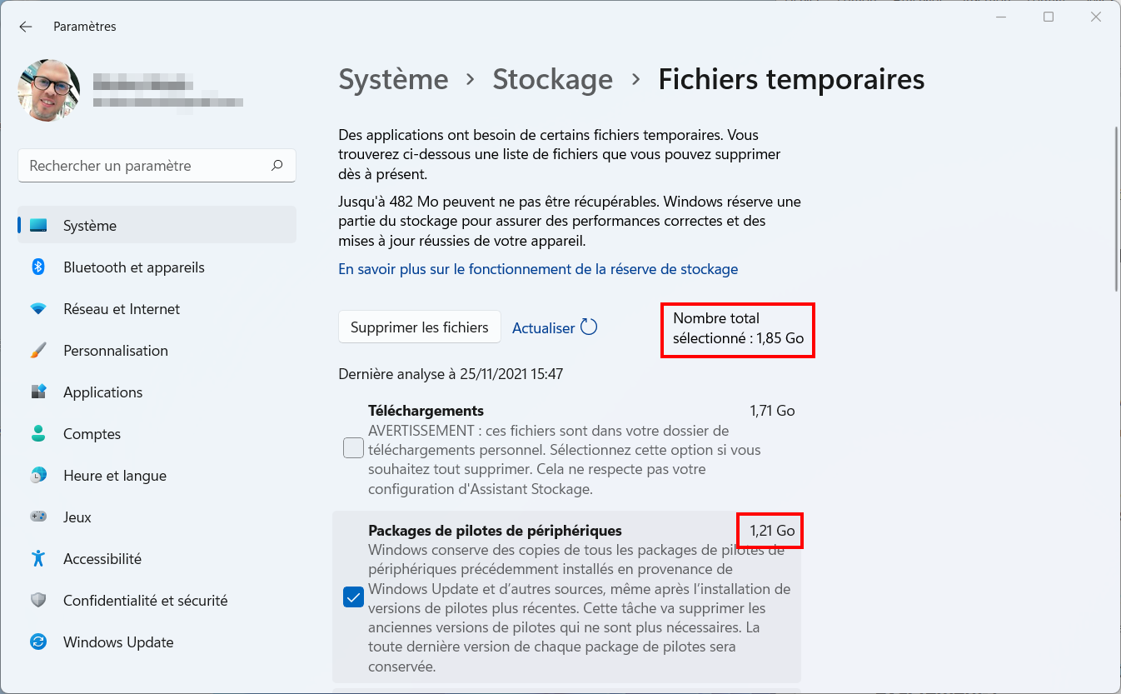This screenshot has height=694, width=1121.
Task: Uncheck Packages de pilotes de périphériques checkbox
Action: [x=353, y=597]
